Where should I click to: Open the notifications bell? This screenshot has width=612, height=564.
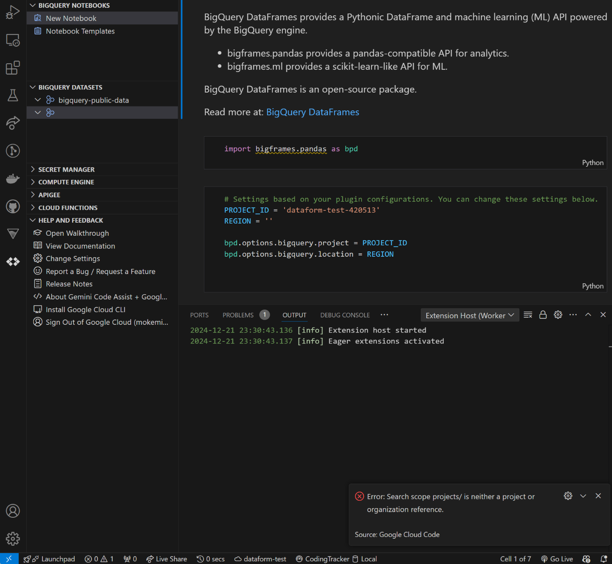coord(604,559)
